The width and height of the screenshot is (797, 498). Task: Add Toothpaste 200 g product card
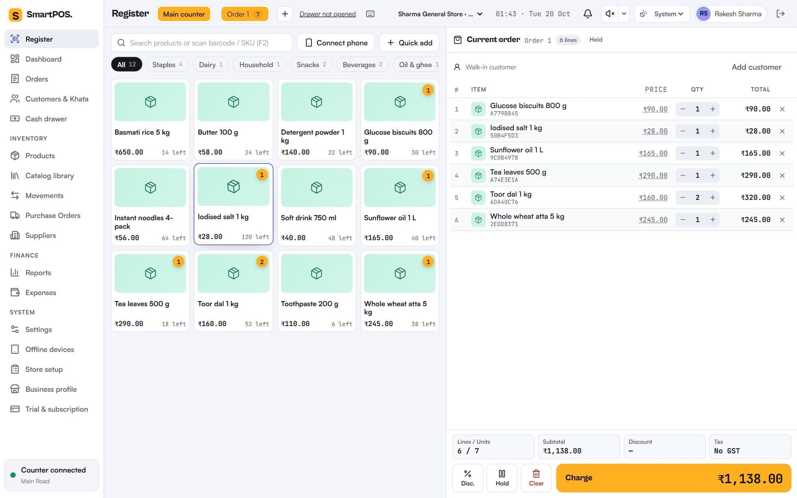[x=317, y=291]
